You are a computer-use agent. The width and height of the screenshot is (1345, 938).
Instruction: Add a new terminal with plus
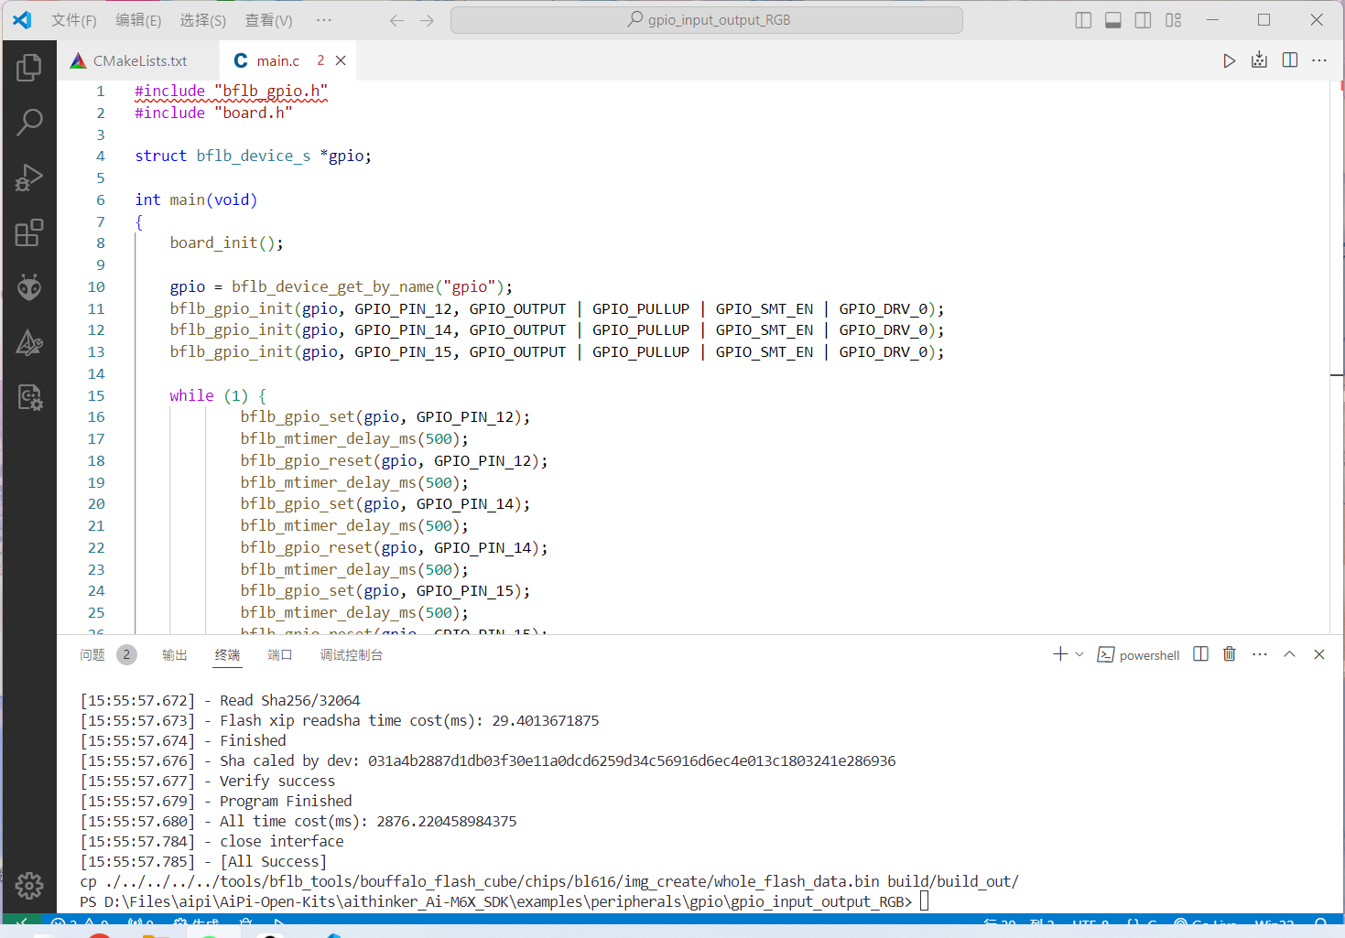[x=1060, y=654]
